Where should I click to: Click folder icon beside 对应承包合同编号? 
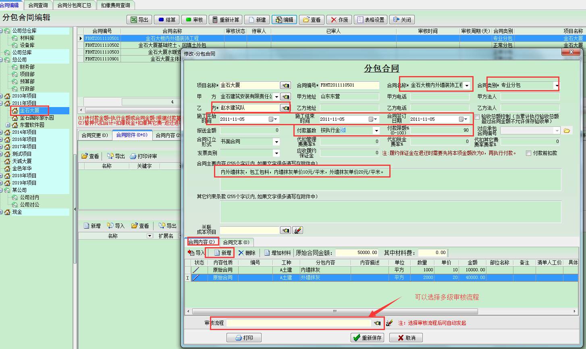(567, 130)
